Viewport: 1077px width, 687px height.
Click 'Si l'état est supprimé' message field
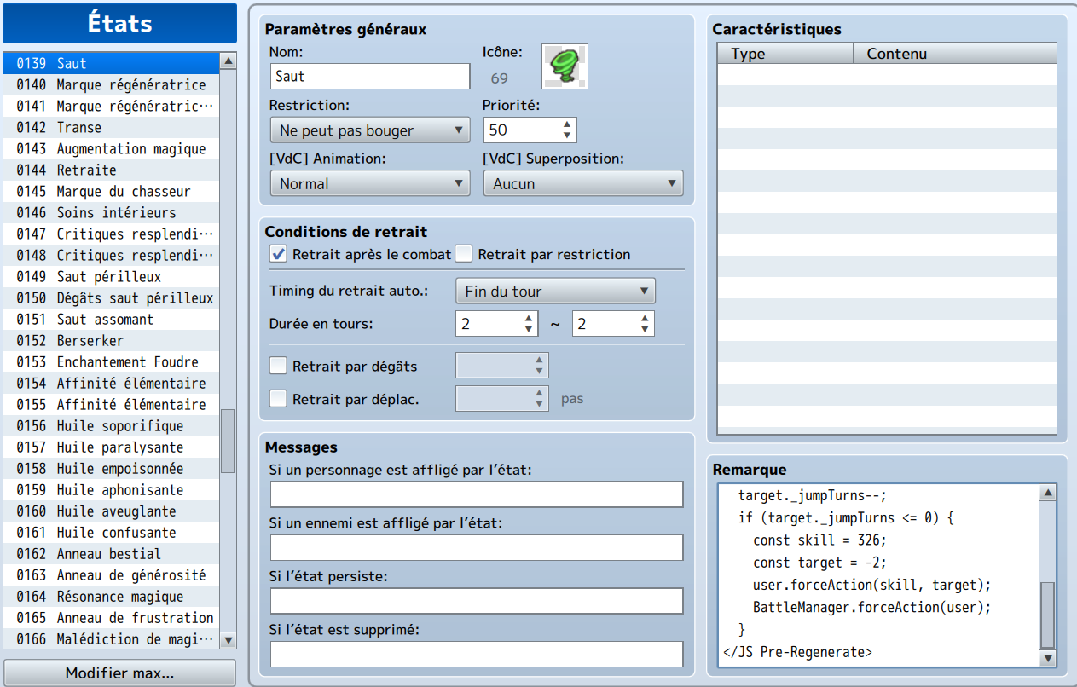[x=477, y=654]
